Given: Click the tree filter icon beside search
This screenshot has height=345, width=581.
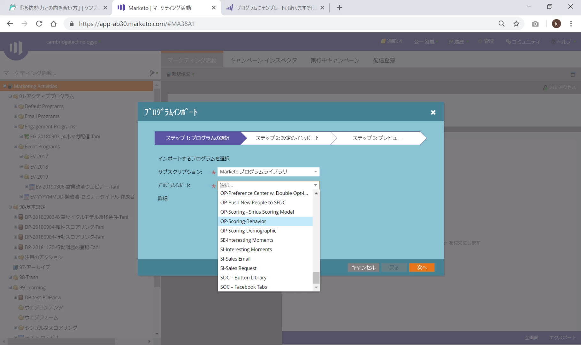Looking at the screenshot, I should click(154, 73).
